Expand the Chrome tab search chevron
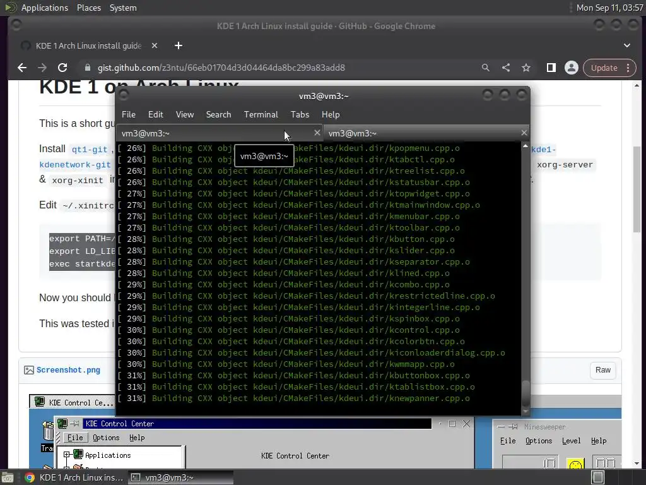The image size is (646, 485). (x=626, y=45)
